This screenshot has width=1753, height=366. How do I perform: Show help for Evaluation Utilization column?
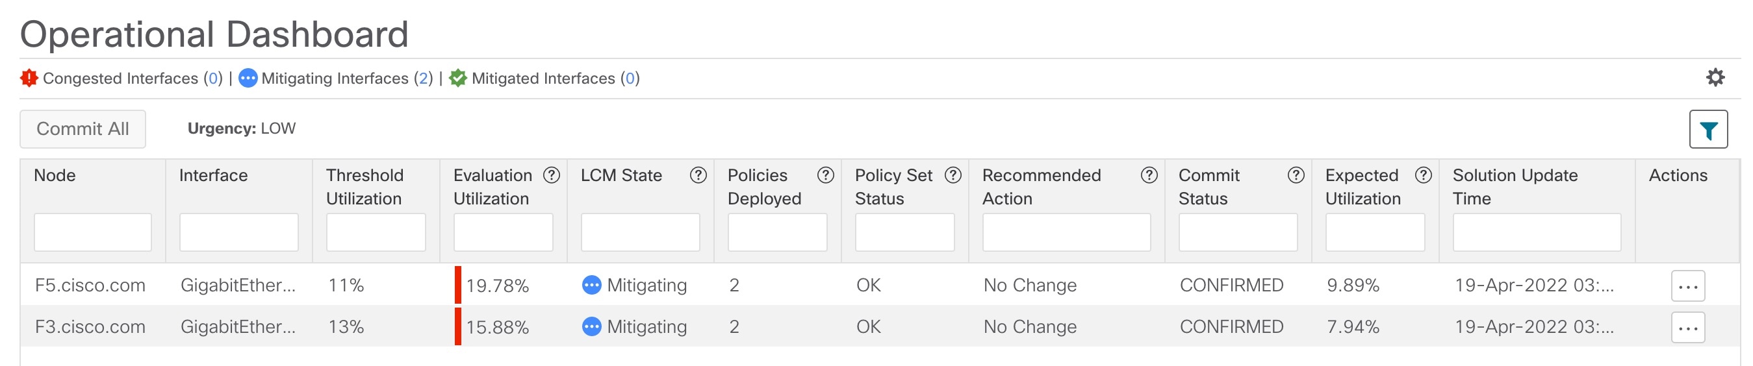[551, 175]
